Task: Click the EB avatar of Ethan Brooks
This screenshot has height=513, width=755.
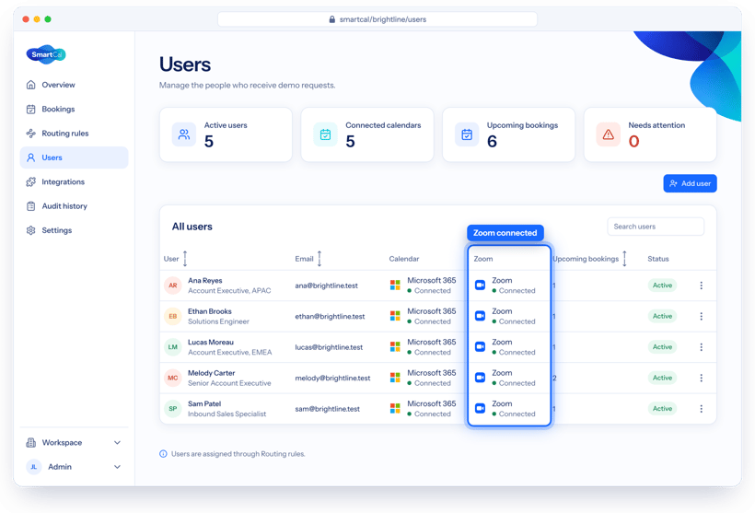Action: [x=173, y=317]
